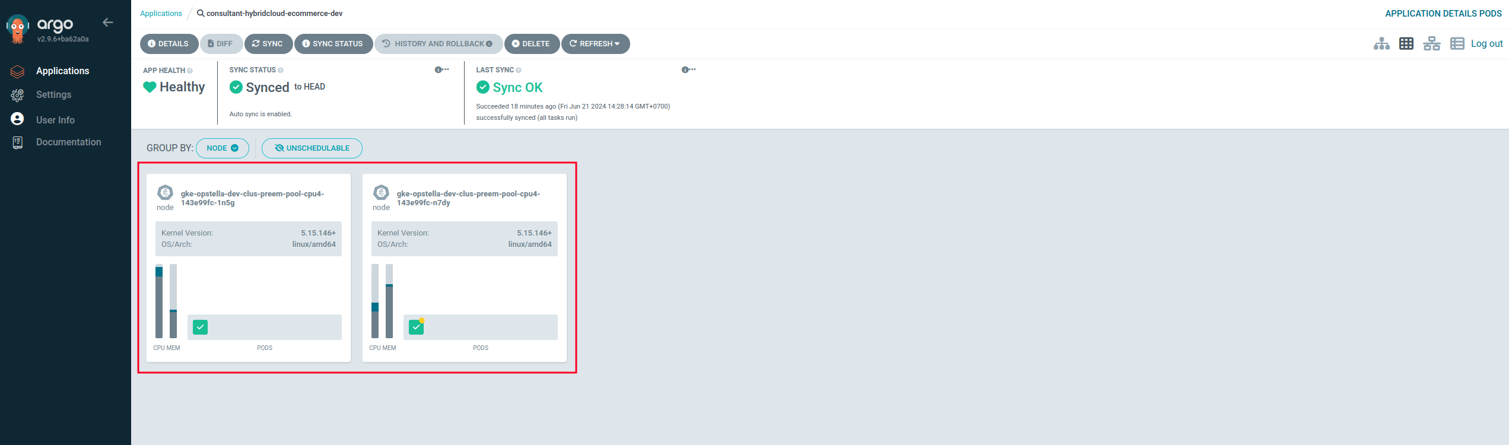Click MEM bar of 1n5g node
The height and width of the screenshot is (445, 1509).
tap(173, 301)
